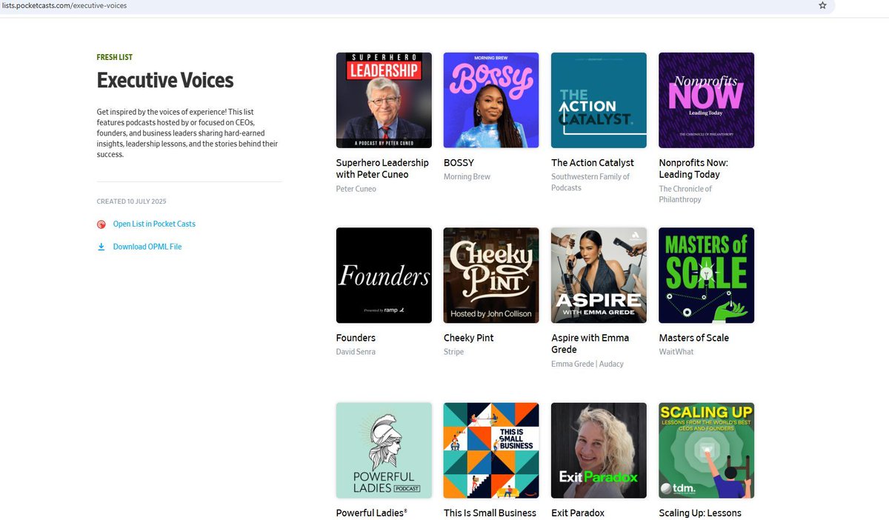This screenshot has width=889, height=520.
Task: Click 'Masters of Scale' title text
Action: (x=694, y=338)
